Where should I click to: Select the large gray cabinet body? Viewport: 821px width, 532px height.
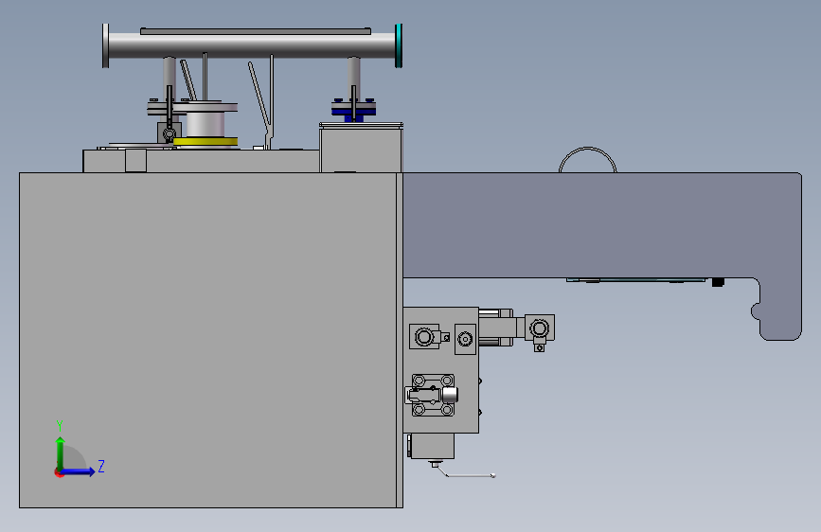pos(208,340)
